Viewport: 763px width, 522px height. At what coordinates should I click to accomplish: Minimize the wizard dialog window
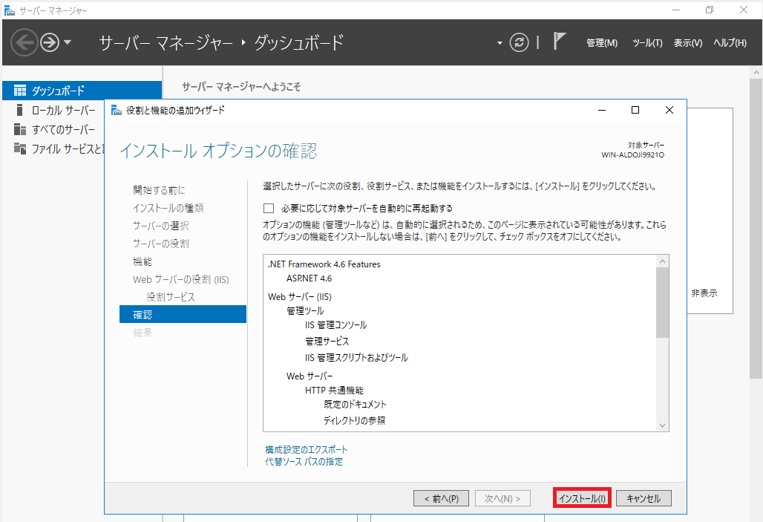pos(602,110)
